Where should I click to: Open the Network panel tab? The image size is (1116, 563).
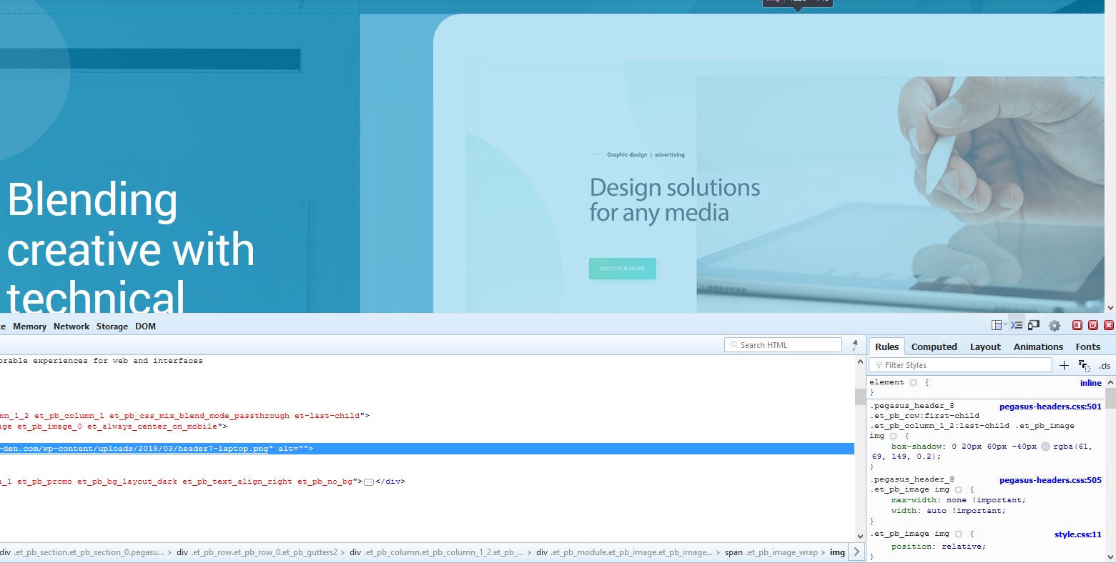click(x=71, y=327)
